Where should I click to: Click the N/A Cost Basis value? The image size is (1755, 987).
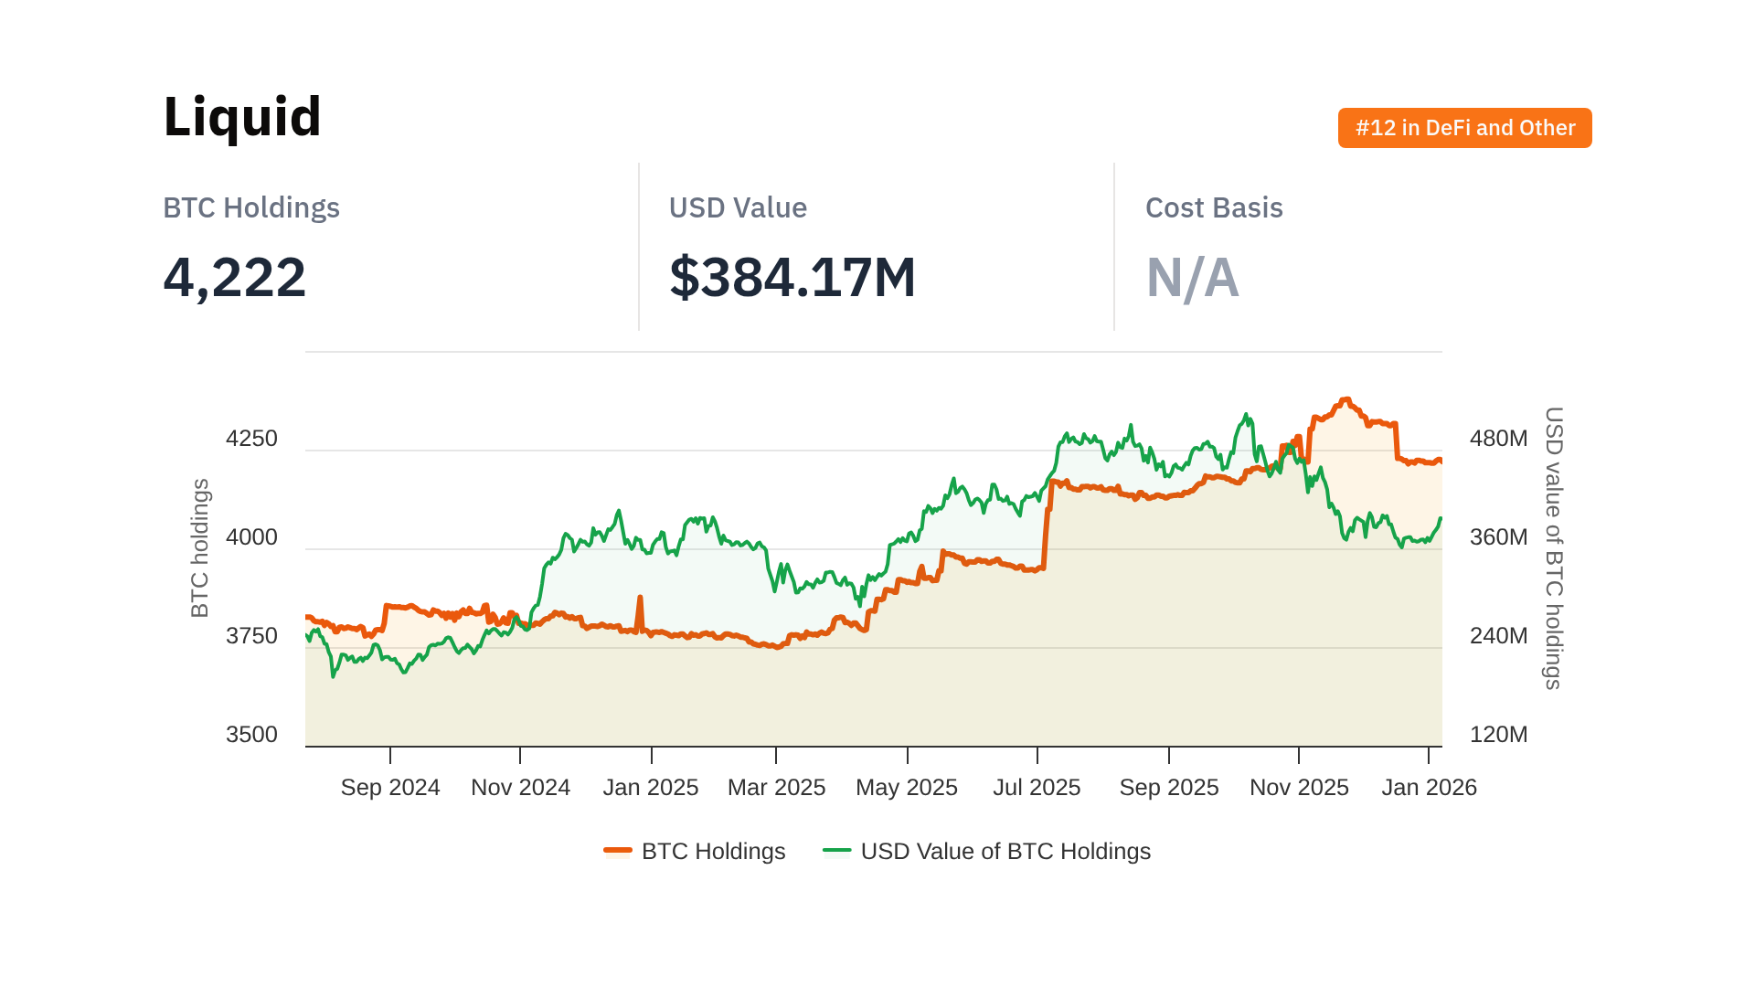tap(1192, 278)
